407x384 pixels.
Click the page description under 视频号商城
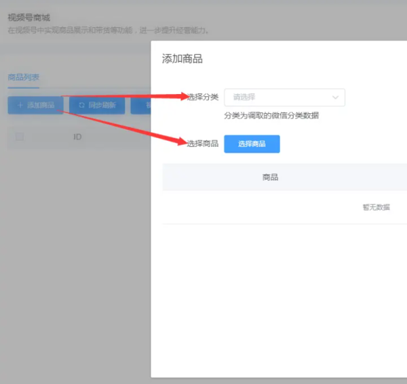tap(109, 30)
